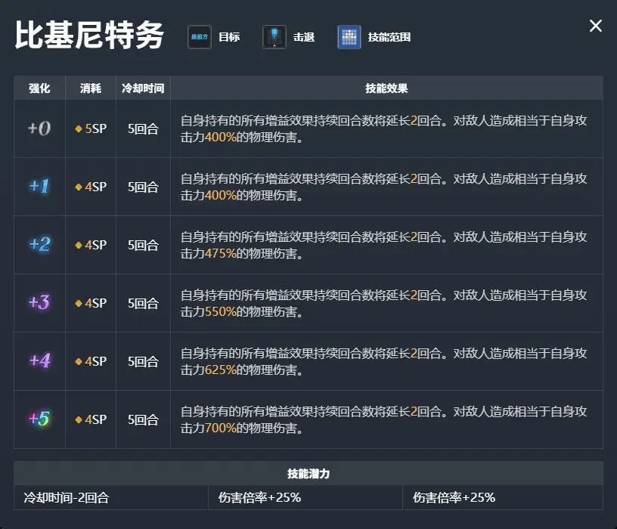Select the +2 enhancement level icon
Image resolution: width=617 pixels, height=529 pixels.
(x=39, y=245)
